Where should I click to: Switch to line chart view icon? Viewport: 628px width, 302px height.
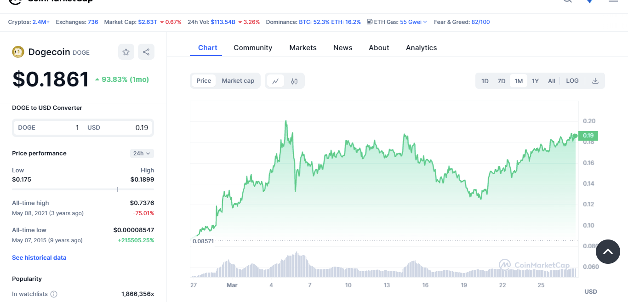click(275, 81)
